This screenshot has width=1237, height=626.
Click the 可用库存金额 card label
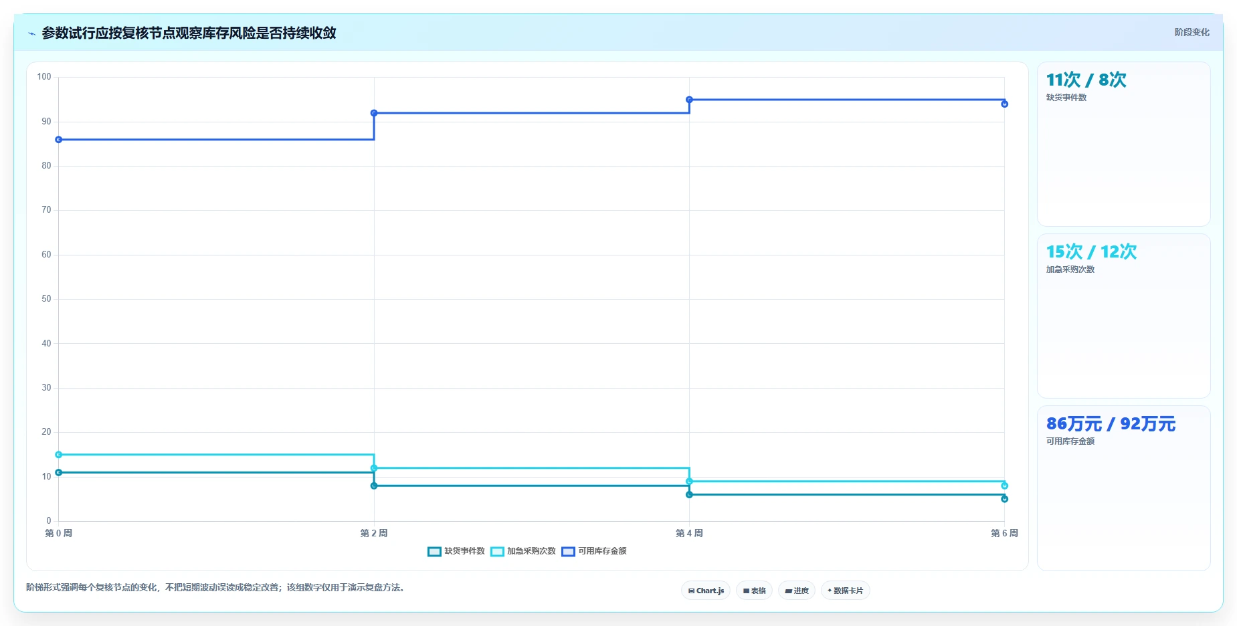coord(1070,441)
